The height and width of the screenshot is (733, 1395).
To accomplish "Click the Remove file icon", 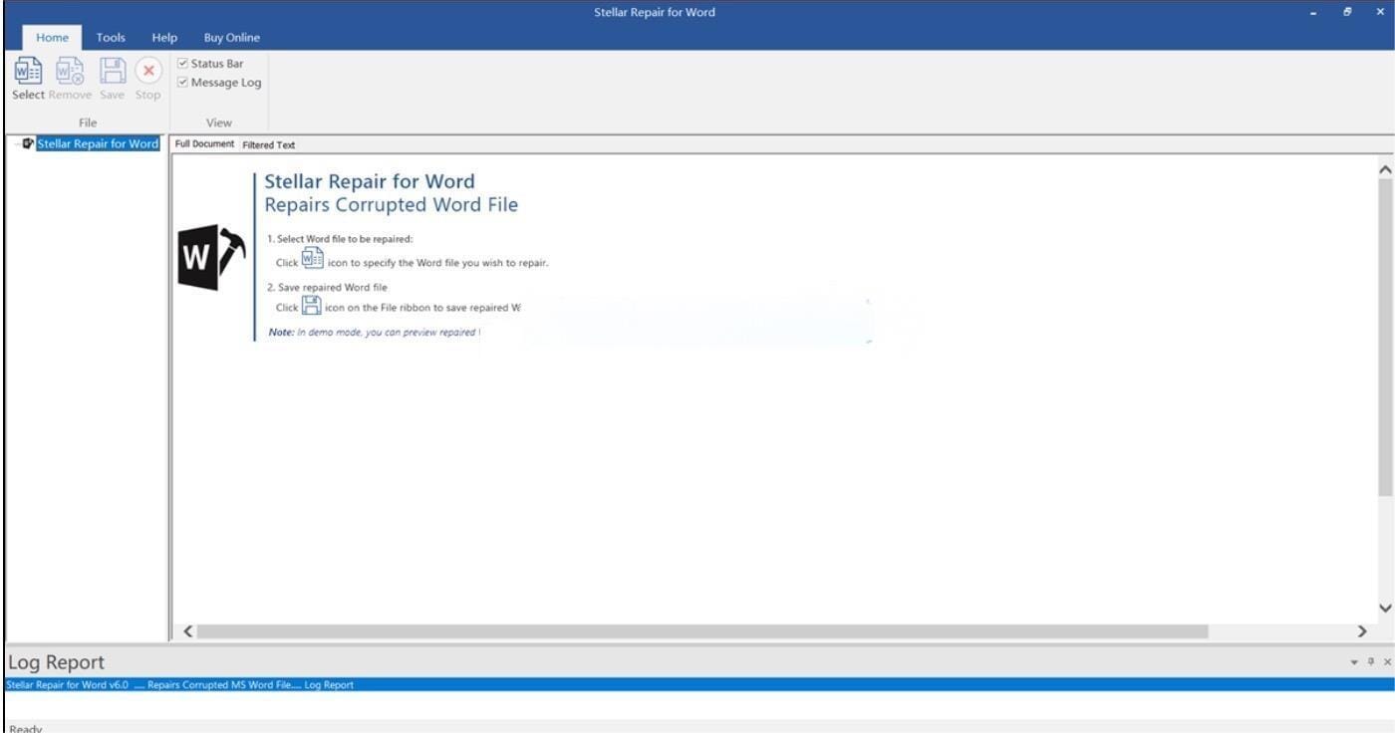I will coord(70,72).
